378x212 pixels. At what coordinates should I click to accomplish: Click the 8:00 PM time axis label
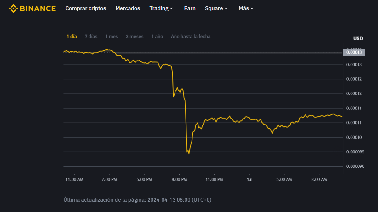pyautogui.click(x=180, y=179)
